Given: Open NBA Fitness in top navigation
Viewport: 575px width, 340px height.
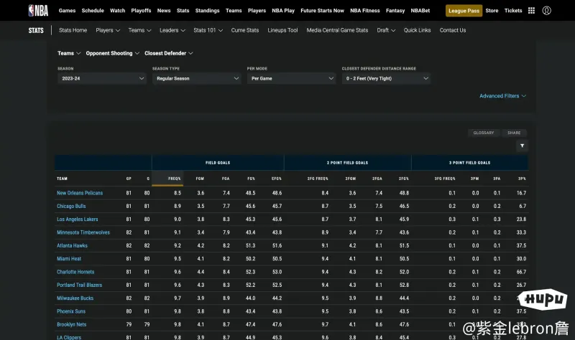Looking at the screenshot, I should [365, 11].
